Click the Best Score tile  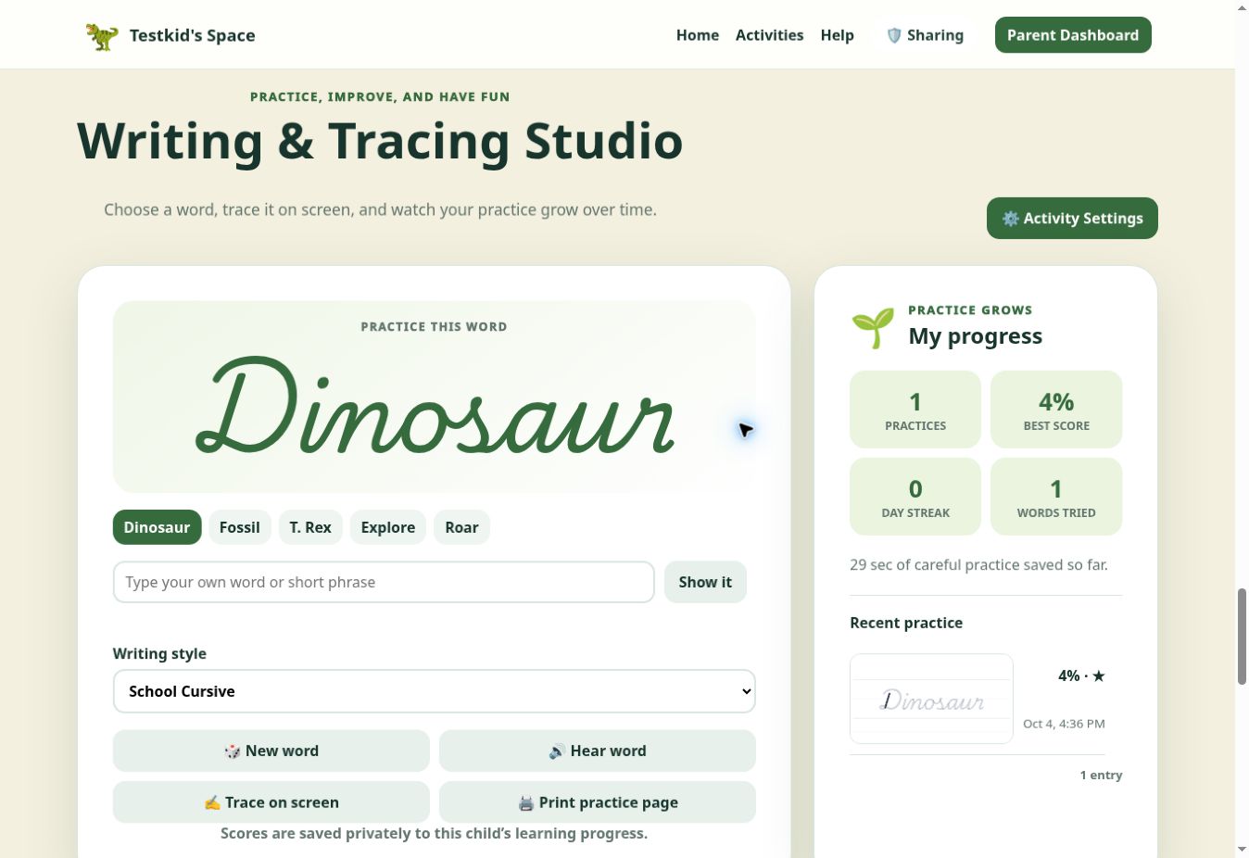pyautogui.click(x=1056, y=410)
